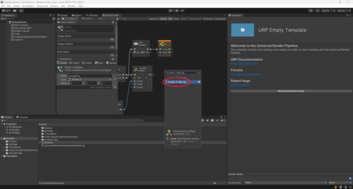The image size is (353, 189).
Task: Open the Layers dropdown
Action: pos(328,11)
